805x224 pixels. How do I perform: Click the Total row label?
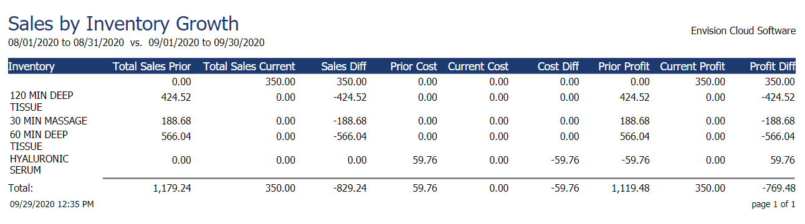click(x=20, y=187)
